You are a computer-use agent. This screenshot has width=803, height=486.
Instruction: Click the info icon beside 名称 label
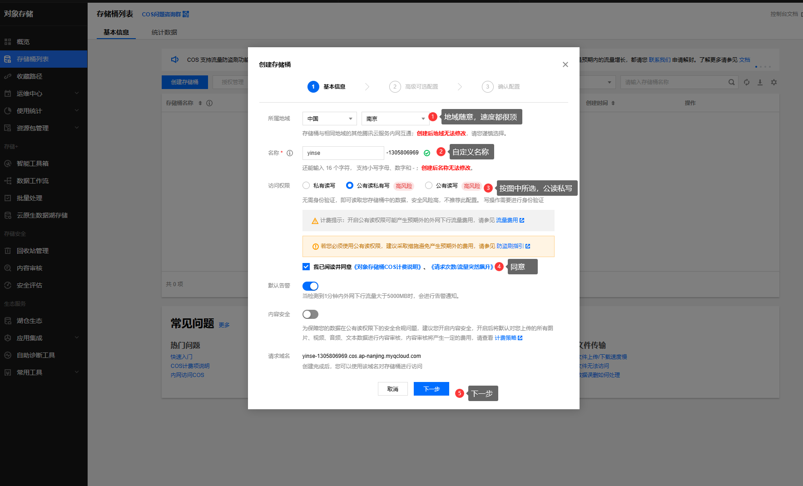pos(290,153)
